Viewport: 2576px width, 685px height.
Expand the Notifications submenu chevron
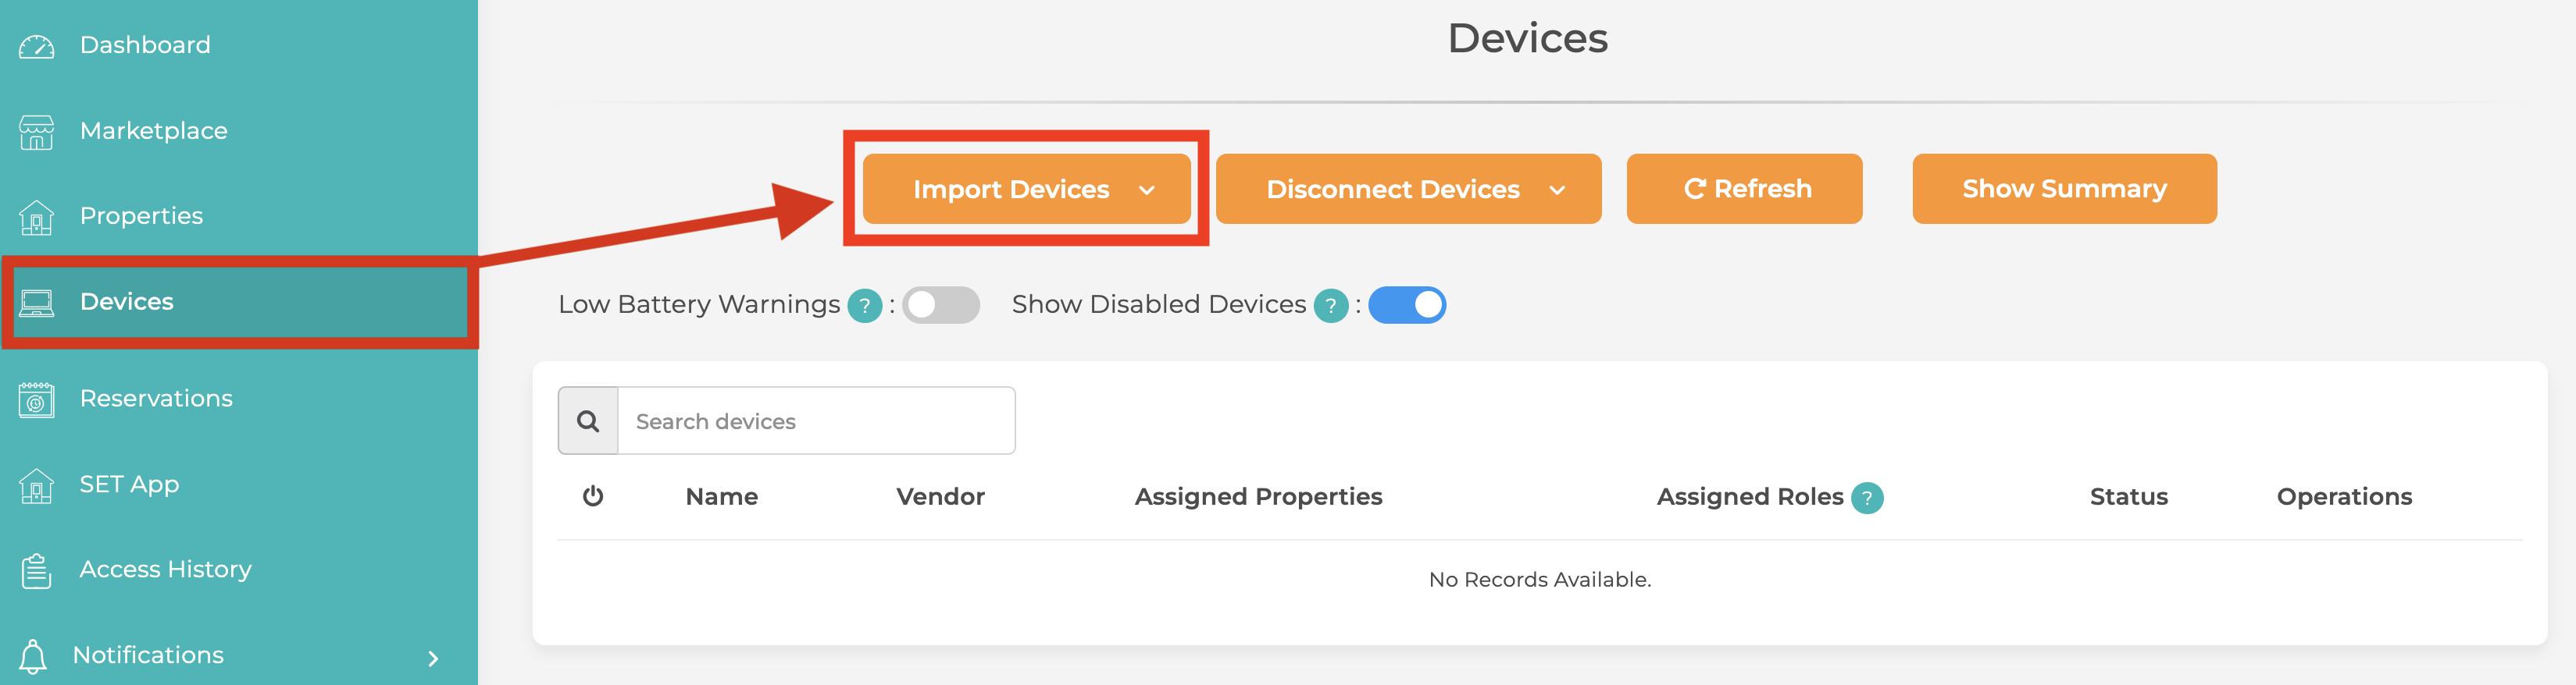(x=433, y=658)
